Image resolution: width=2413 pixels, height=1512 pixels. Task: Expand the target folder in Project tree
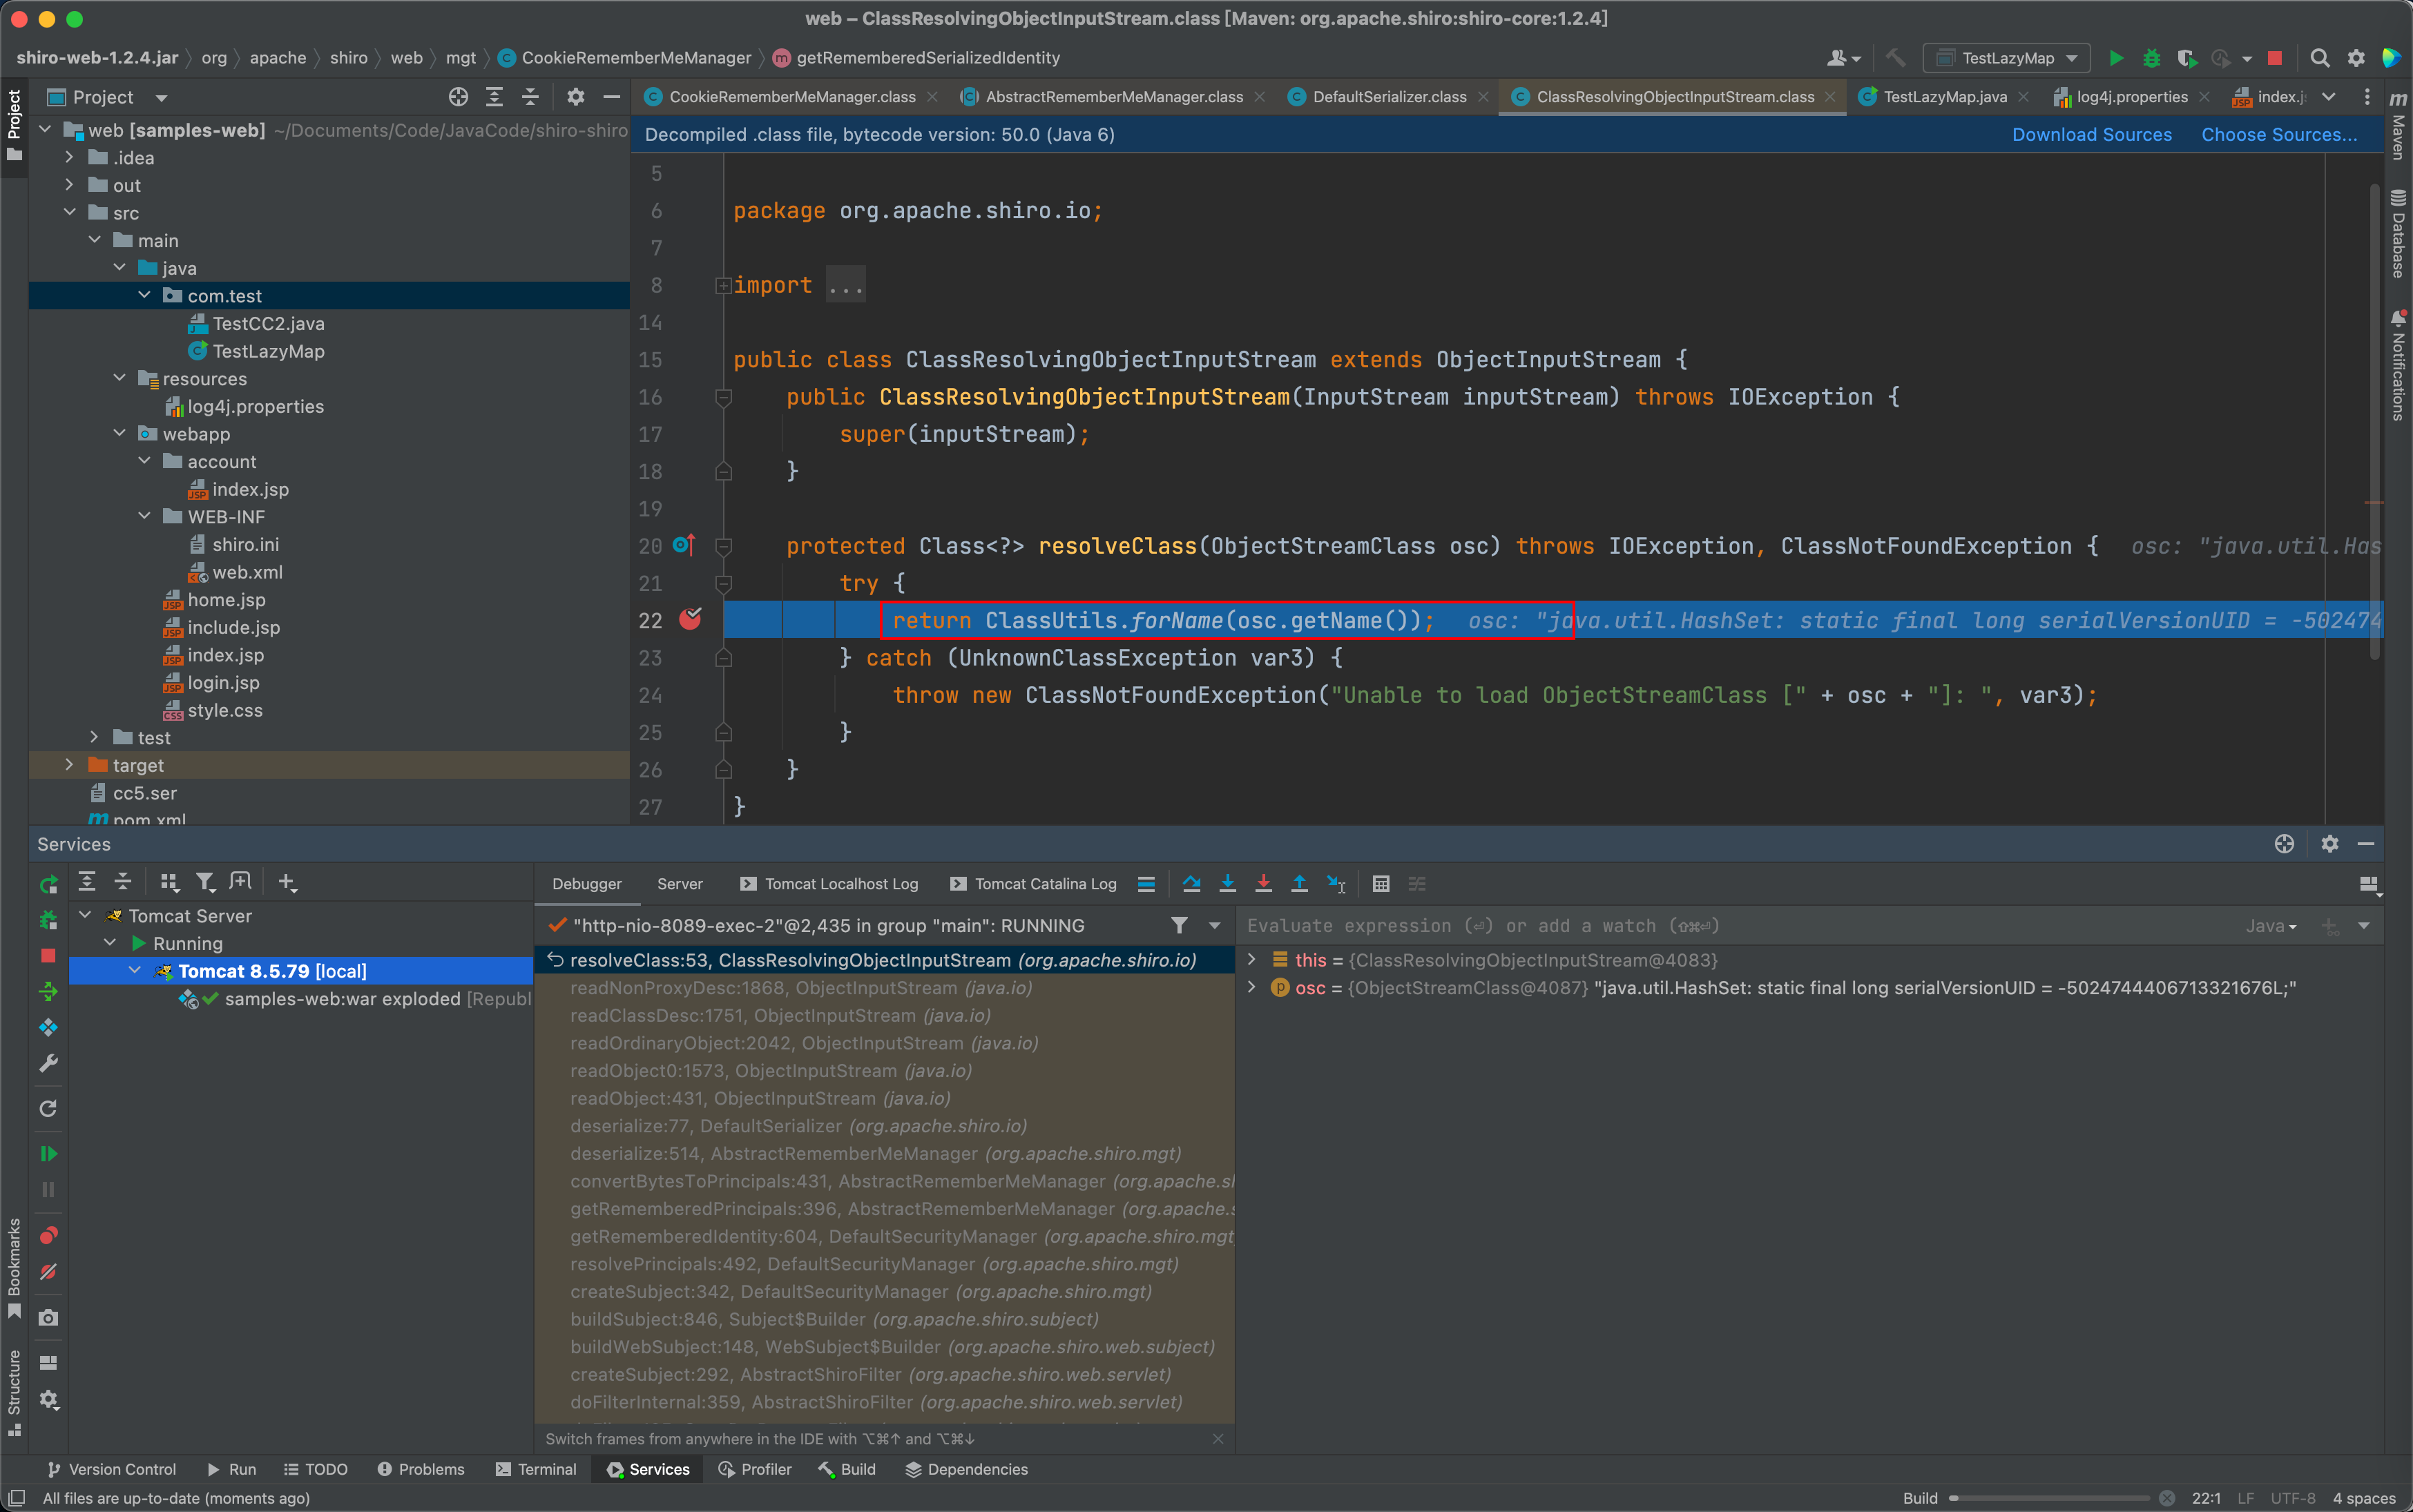69,765
